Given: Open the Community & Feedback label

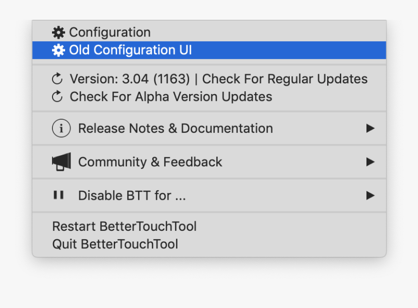Looking at the screenshot, I should [x=150, y=162].
